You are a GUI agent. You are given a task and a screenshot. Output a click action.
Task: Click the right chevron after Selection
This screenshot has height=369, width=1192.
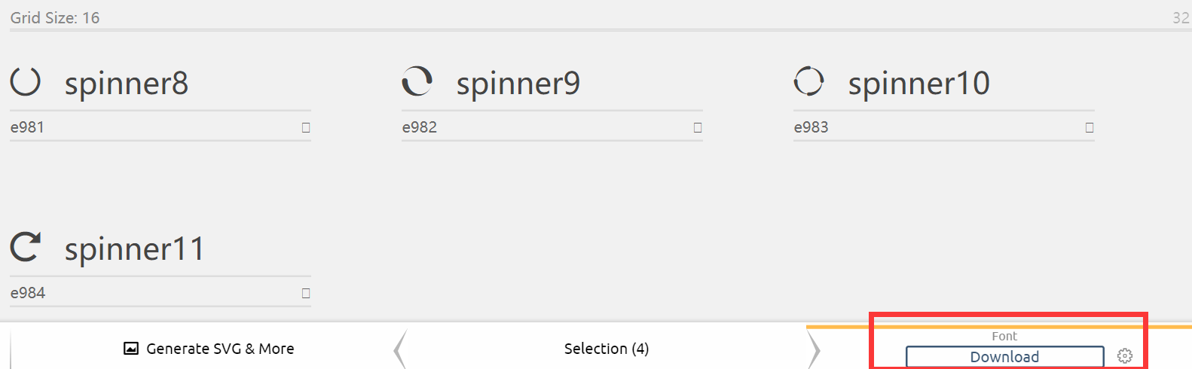click(813, 349)
